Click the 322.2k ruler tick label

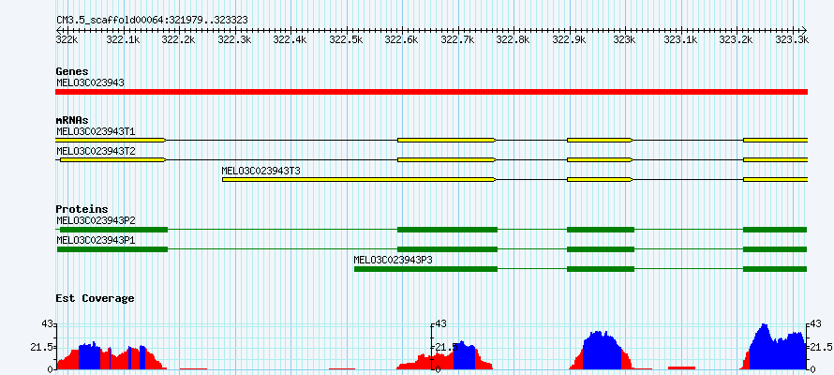178,39
